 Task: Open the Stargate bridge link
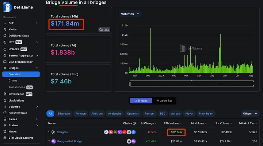pos(62,132)
